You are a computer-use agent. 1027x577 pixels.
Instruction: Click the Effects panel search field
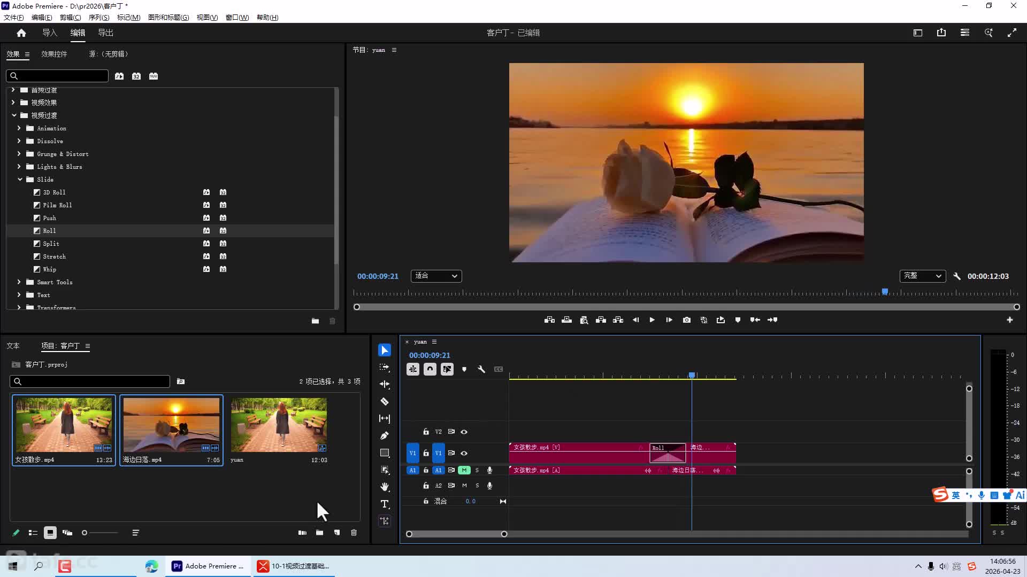tap(57, 76)
